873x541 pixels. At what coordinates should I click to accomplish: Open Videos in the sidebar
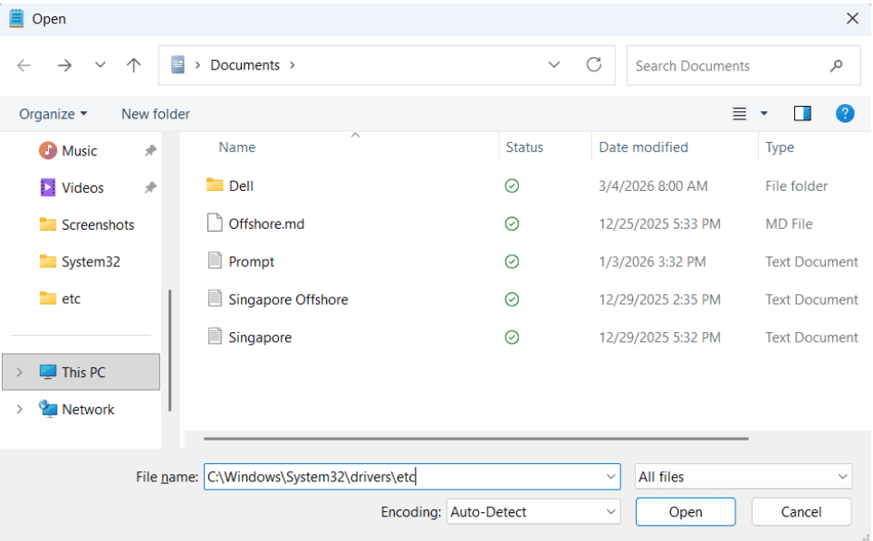click(x=82, y=188)
